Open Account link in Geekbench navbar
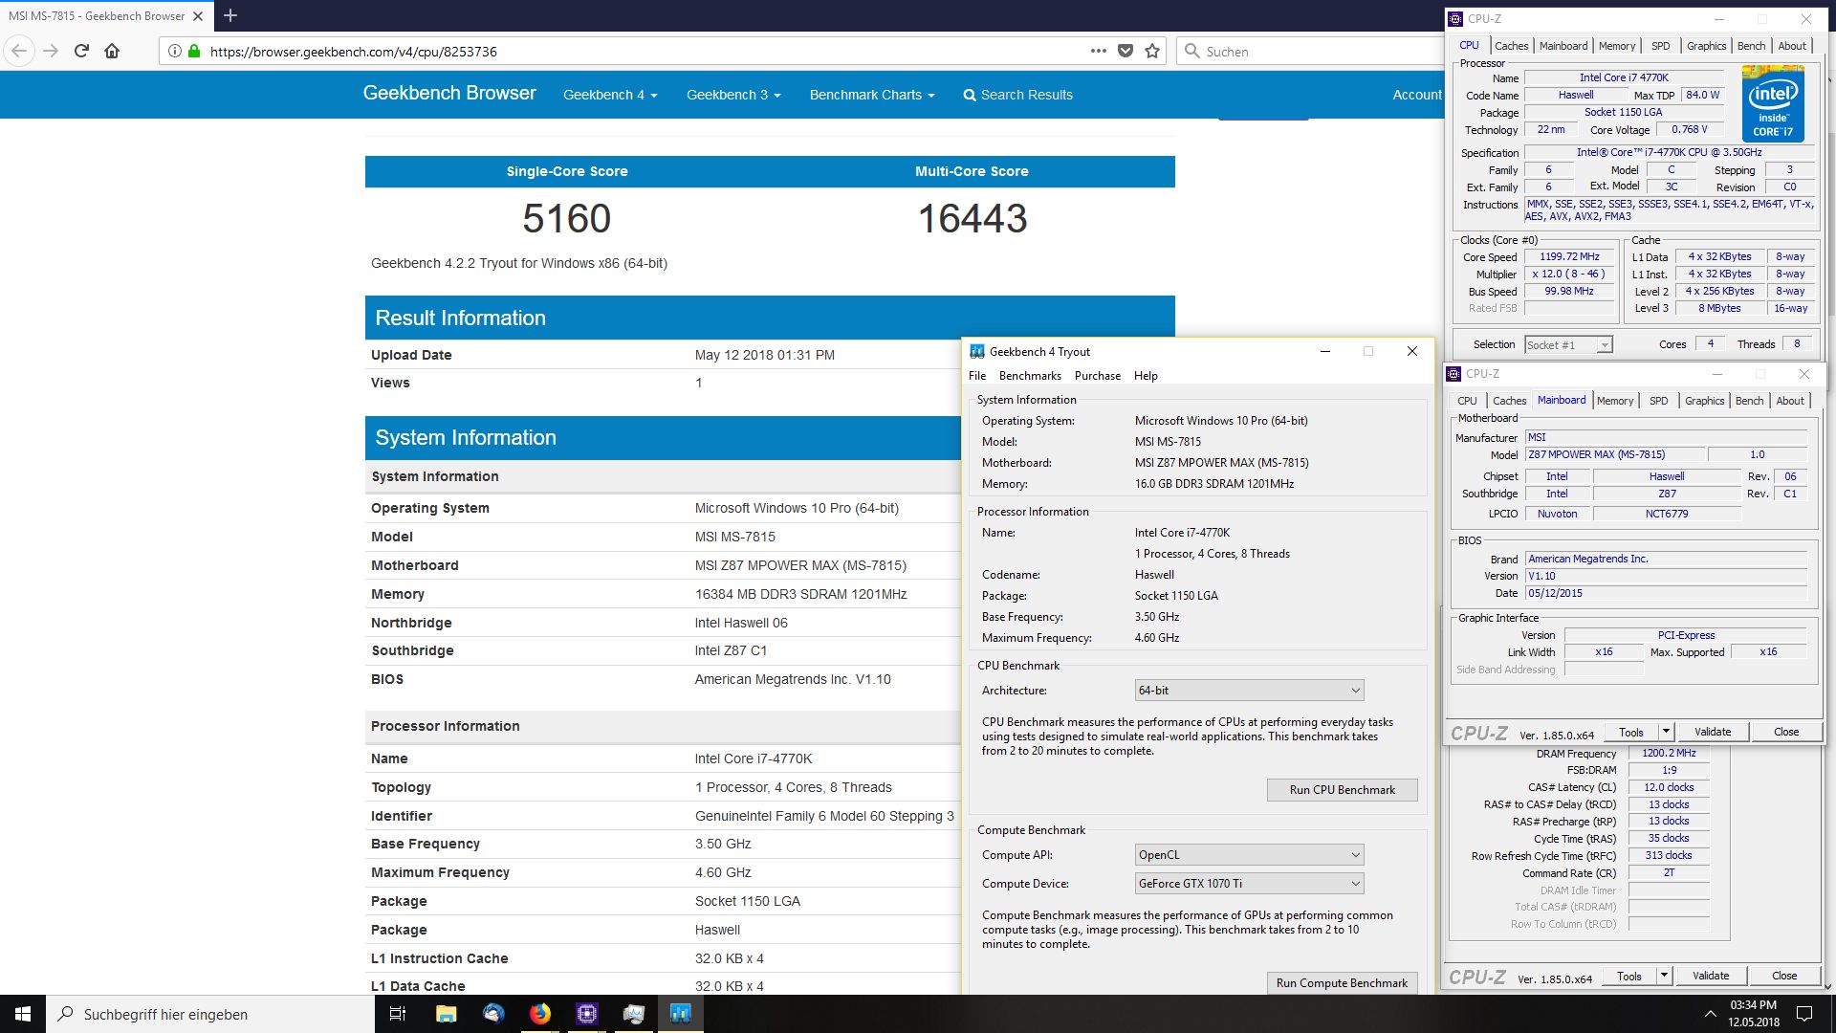Viewport: 1836px width, 1033px height. tap(1417, 95)
